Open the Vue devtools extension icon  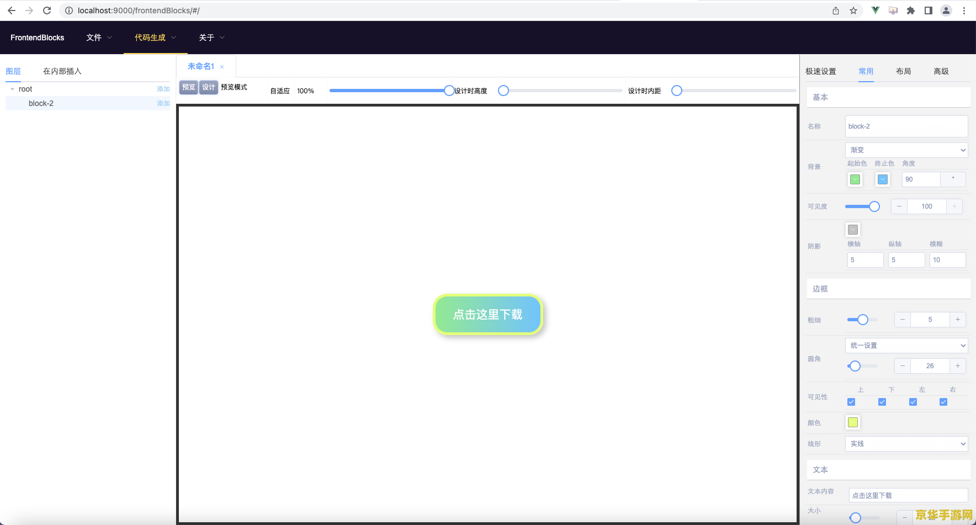click(x=876, y=10)
